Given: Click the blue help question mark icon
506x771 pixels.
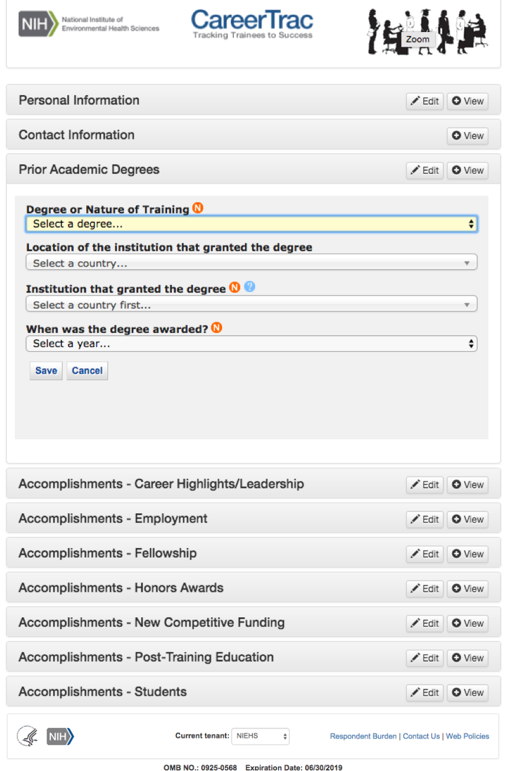Looking at the screenshot, I should [x=250, y=287].
